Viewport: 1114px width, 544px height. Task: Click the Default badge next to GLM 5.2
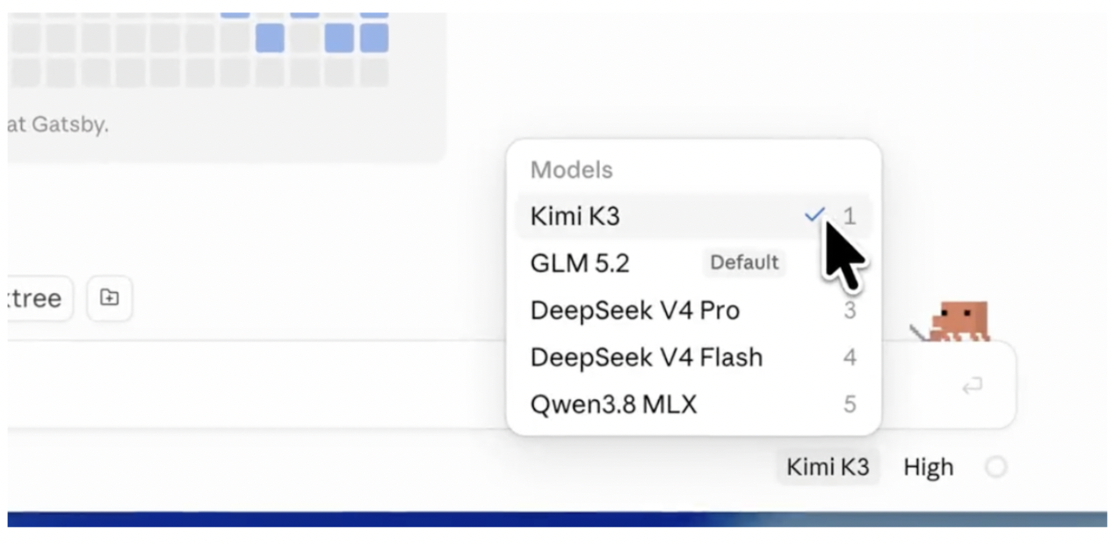[x=744, y=262]
